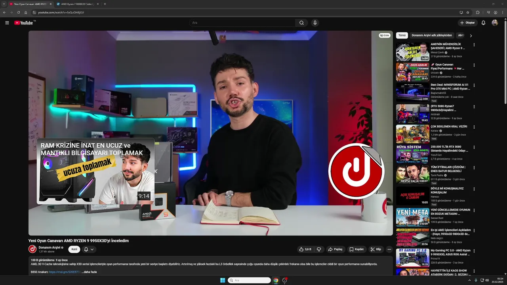Open the My Gaming PC 3.0 video thumbnail
507x285 pixels.
pyautogui.click(x=412, y=257)
